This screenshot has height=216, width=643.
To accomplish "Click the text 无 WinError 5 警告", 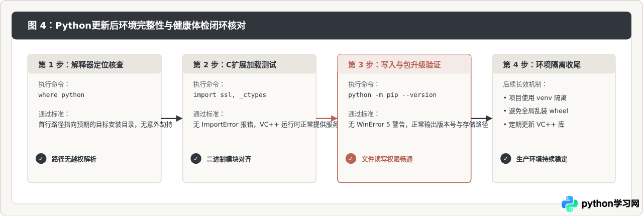I will 376,125.
